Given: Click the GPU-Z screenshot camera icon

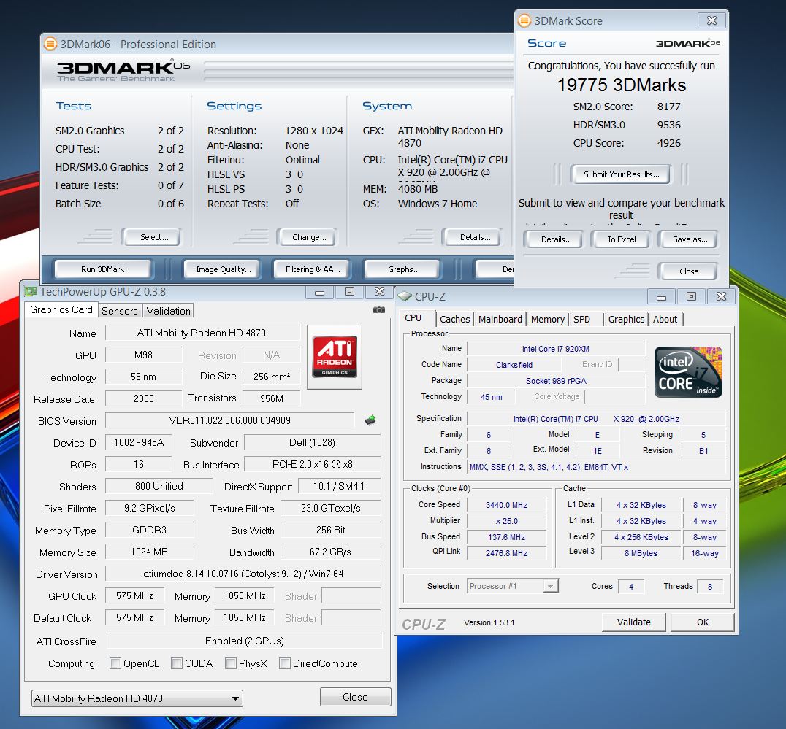Looking at the screenshot, I should pos(379,310).
